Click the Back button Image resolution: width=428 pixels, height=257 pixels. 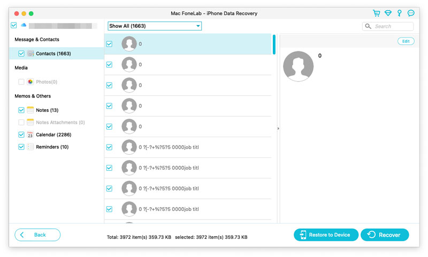coord(37,235)
